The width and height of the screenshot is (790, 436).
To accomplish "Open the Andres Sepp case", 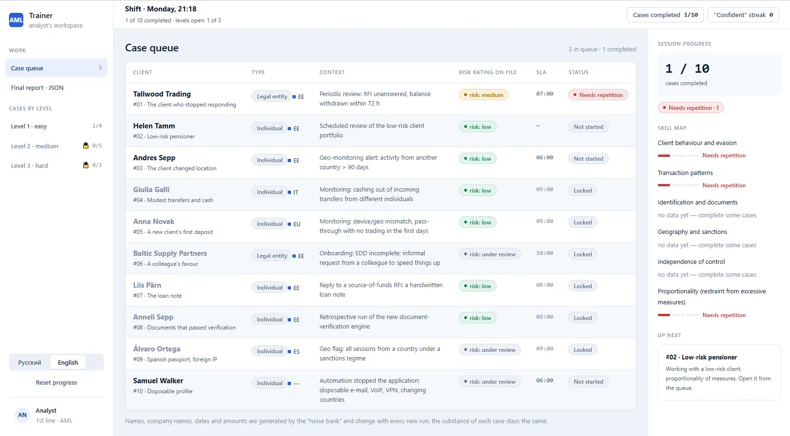I will [x=380, y=163].
